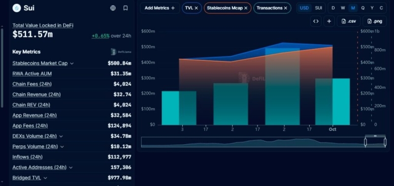
Task: Select yearly Y interval
Action: click(372, 8)
